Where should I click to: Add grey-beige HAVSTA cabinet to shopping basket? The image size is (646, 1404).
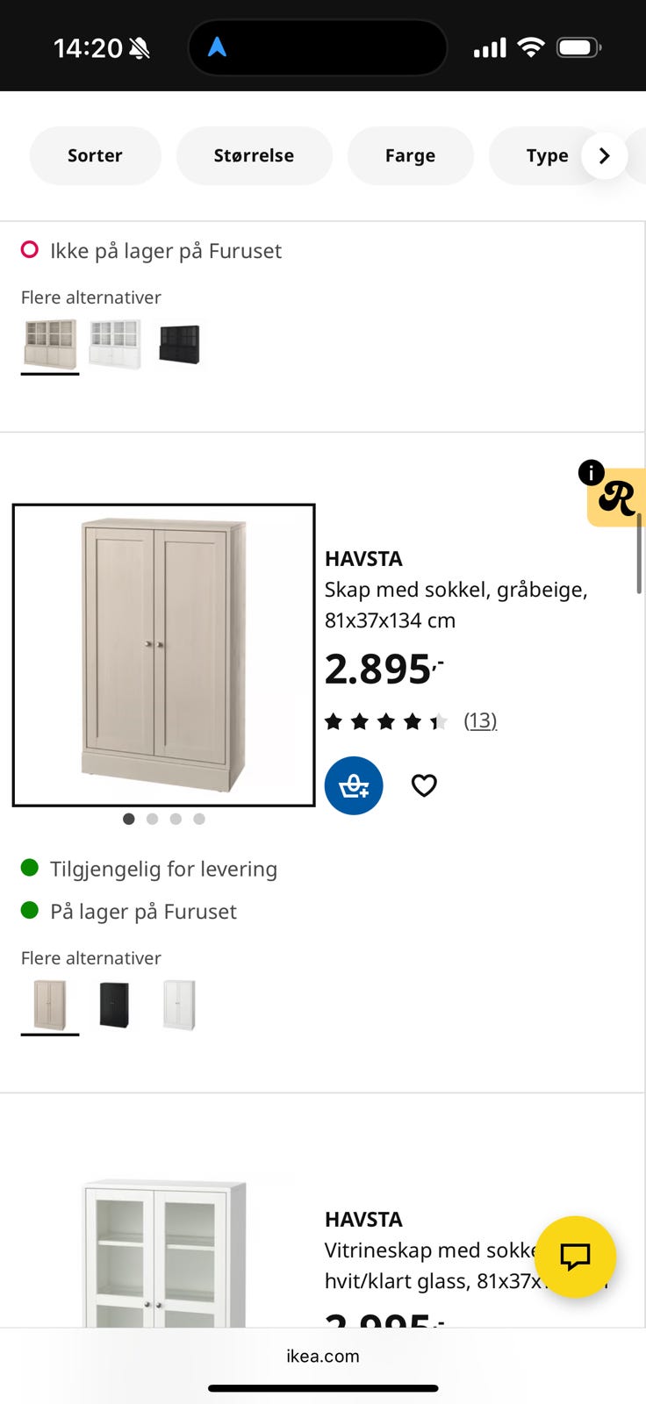point(354,785)
